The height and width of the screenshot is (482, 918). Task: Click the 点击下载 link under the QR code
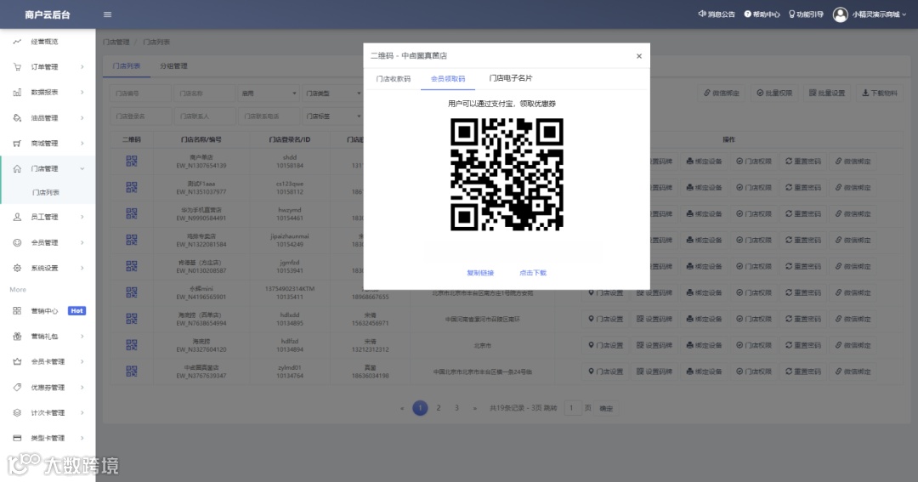[x=533, y=273]
